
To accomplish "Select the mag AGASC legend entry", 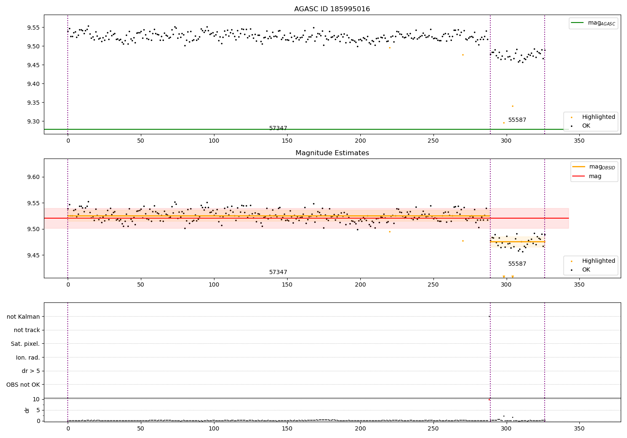I will click(593, 23).
